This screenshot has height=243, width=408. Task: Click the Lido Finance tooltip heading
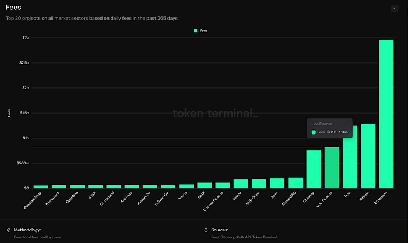322,124
